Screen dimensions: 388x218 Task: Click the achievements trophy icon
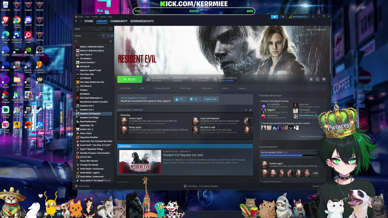[x=215, y=79]
